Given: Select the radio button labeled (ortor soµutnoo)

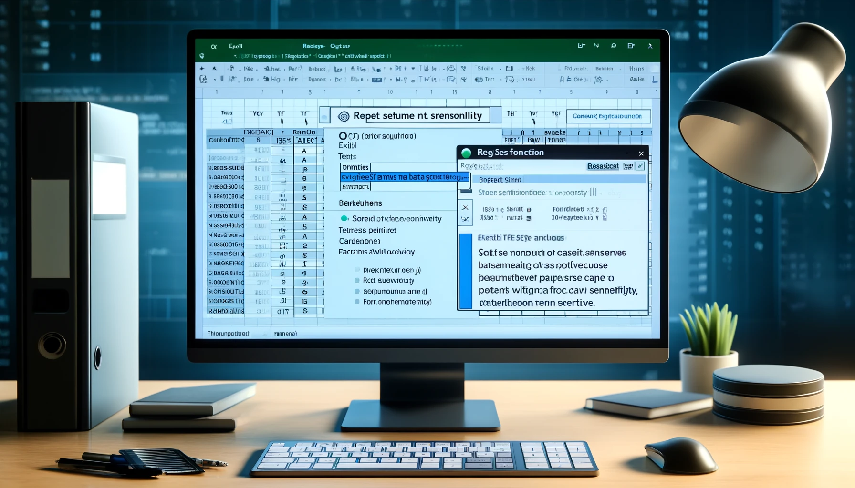Looking at the screenshot, I should [x=343, y=136].
